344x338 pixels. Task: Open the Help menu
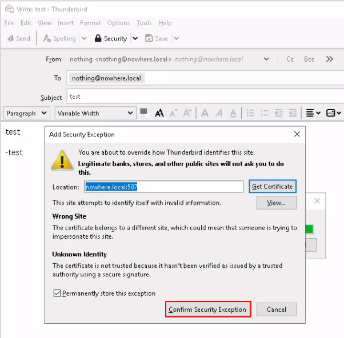tap(165, 23)
